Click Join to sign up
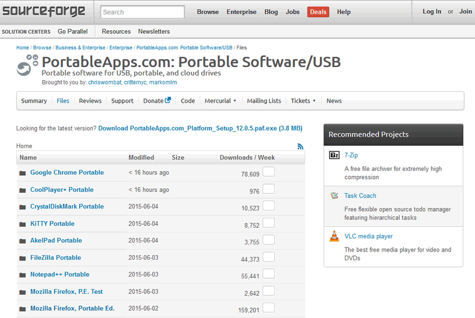The height and width of the screenshot is (318, 475). pyautogui.click(x=465, y=11)
